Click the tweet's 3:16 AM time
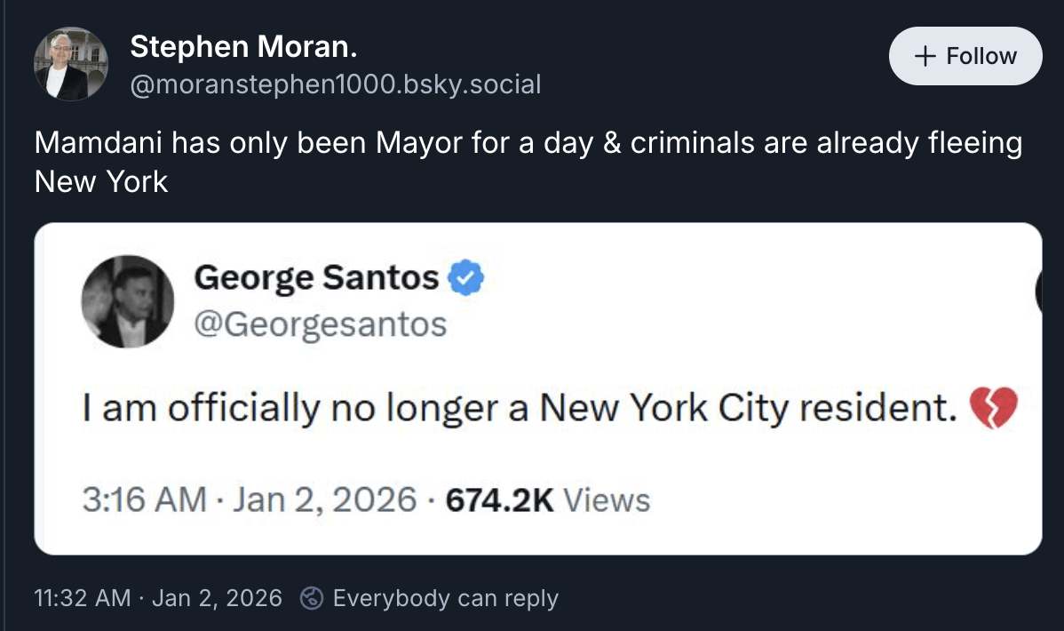 [x=144, y=500]
